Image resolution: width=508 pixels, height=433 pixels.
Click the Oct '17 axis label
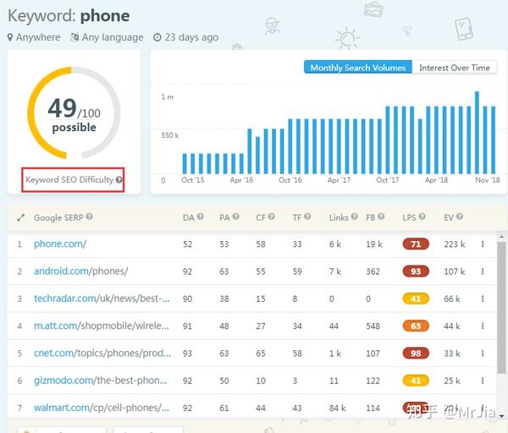click(x=388, y=180)
